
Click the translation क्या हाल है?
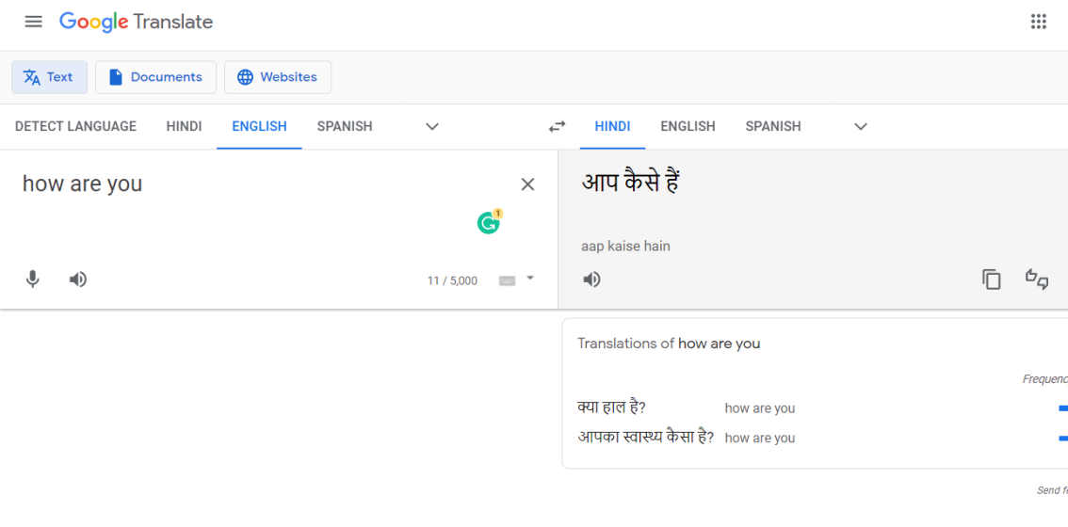(x=611, y=407)
